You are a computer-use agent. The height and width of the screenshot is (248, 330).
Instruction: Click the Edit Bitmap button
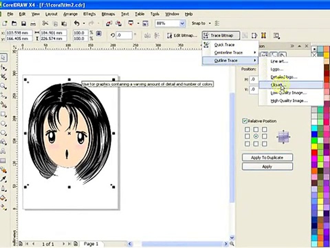[182, 35]
